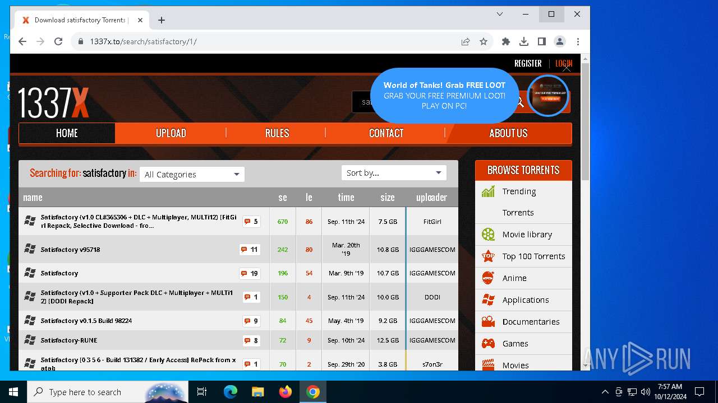Open the taskbar notification center icon
Screen dimensions: 718x403
coord(699,392)
